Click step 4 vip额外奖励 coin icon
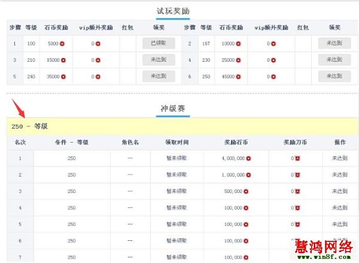359x263 pixels. (273, 60)
